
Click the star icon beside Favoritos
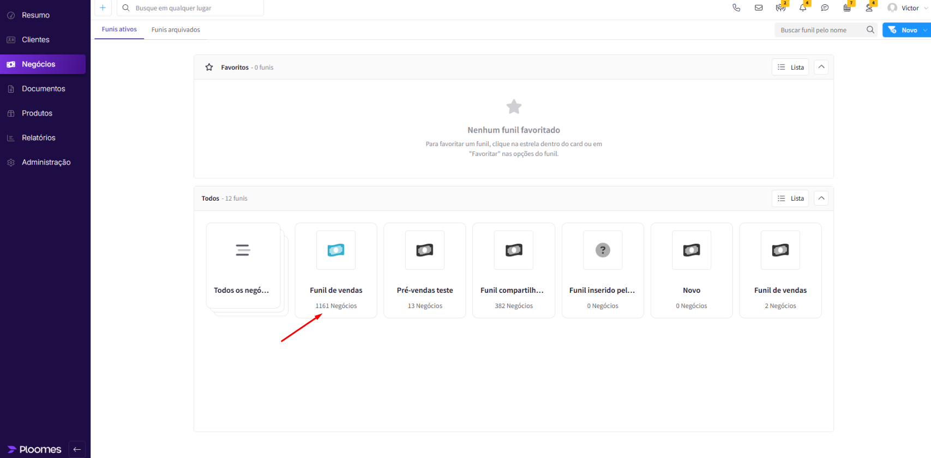[x=209, y=67]
